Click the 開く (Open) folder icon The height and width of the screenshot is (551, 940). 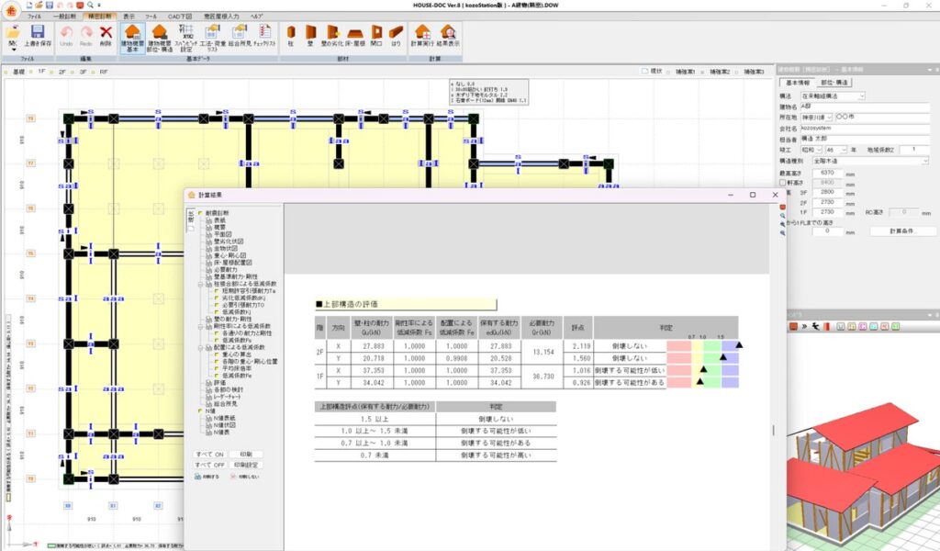pos(13,33)
